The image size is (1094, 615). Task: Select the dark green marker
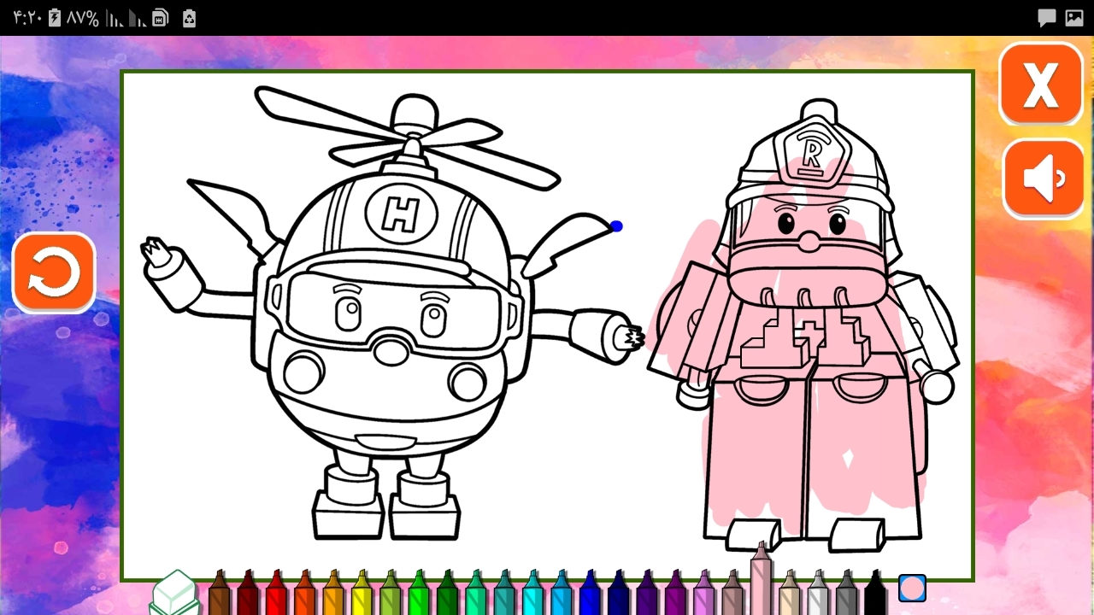tap(447, 593)
